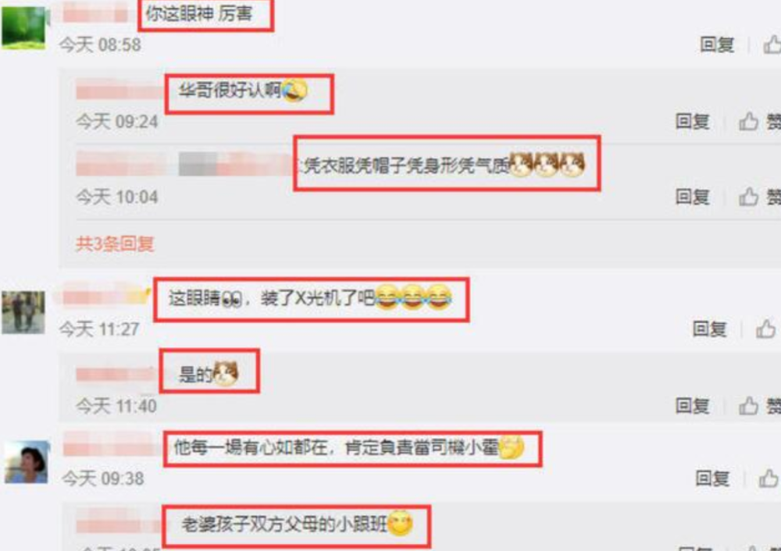The image size is (781, 551).
Task: Click 回复 on the 09:24 reply
Action: pyautogui.click(x=692, y=121)
